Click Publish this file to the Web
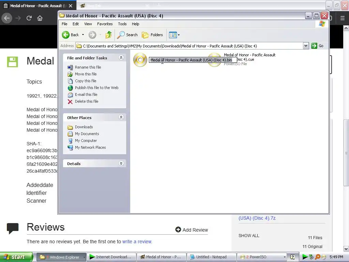The width and height of the screenshot is (349, 262). [96, 88]
